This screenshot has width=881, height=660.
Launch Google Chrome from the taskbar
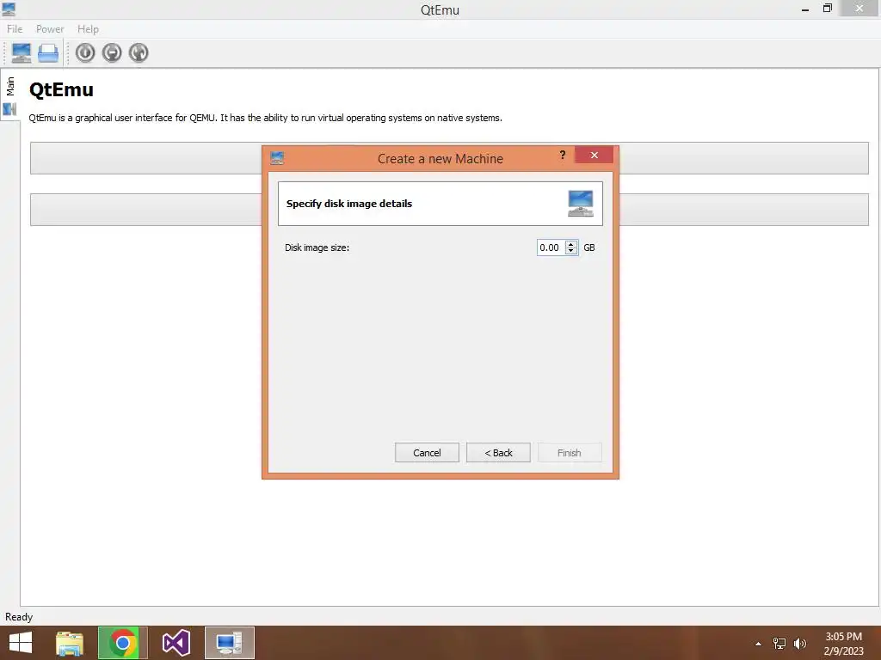tap(122, 643)
